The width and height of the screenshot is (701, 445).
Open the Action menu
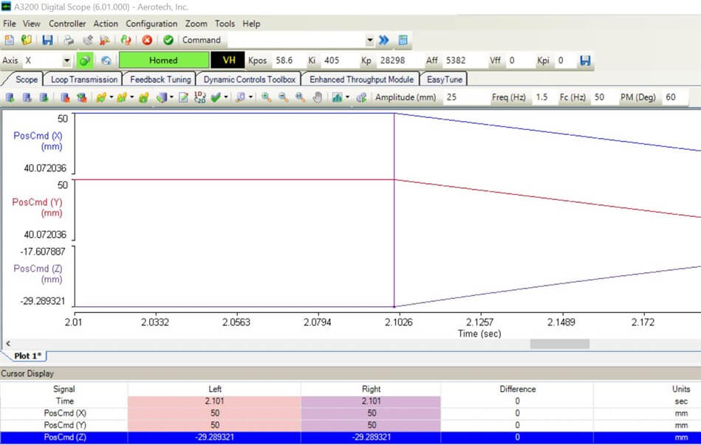tap(106, 24)
